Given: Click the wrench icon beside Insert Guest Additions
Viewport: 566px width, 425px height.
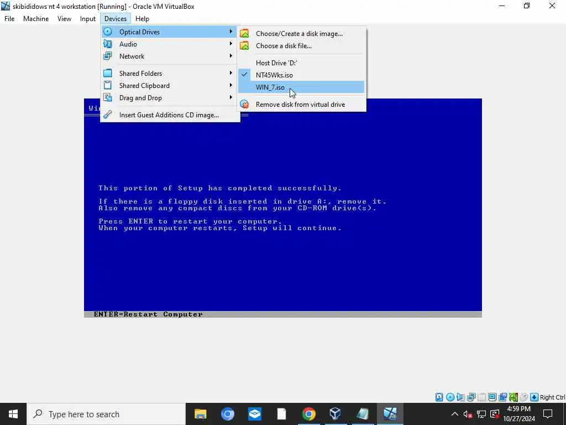Looking at the screenshot, I should [x=108, y=115].
